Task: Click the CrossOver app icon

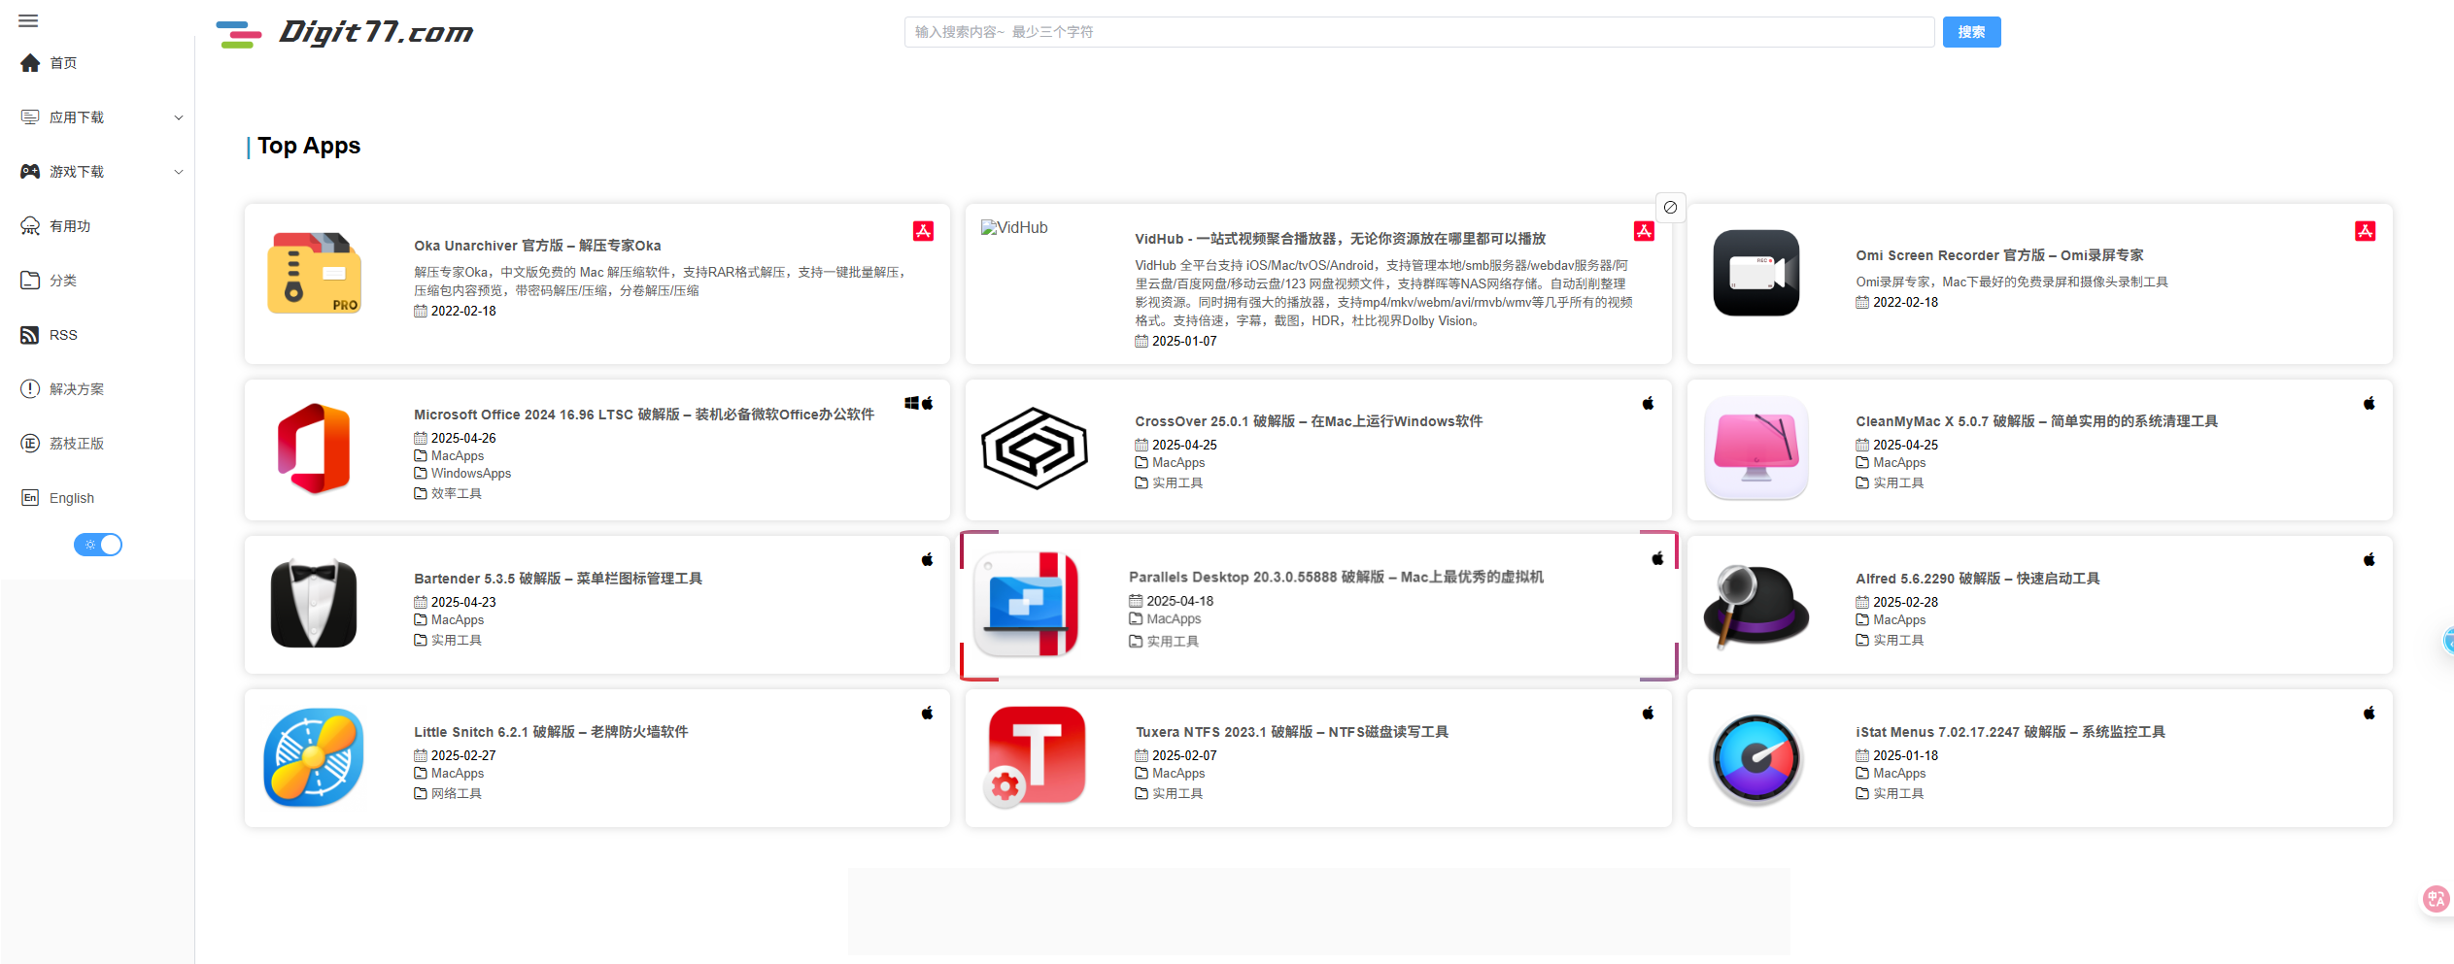Action: tap(1035, 449)
